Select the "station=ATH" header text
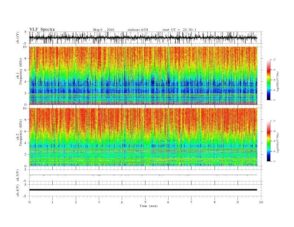Viewport: 294px width, 227px height. point(138,30)
